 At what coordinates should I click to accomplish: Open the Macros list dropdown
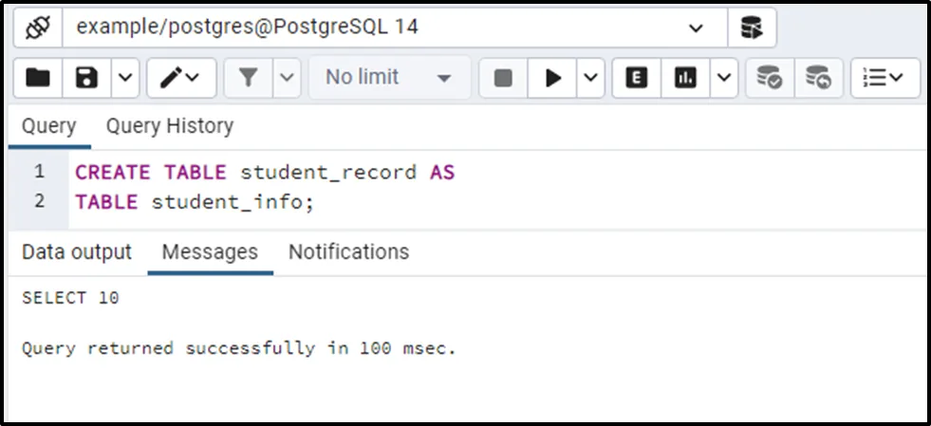pyautogui.click(x=884, y=78)
